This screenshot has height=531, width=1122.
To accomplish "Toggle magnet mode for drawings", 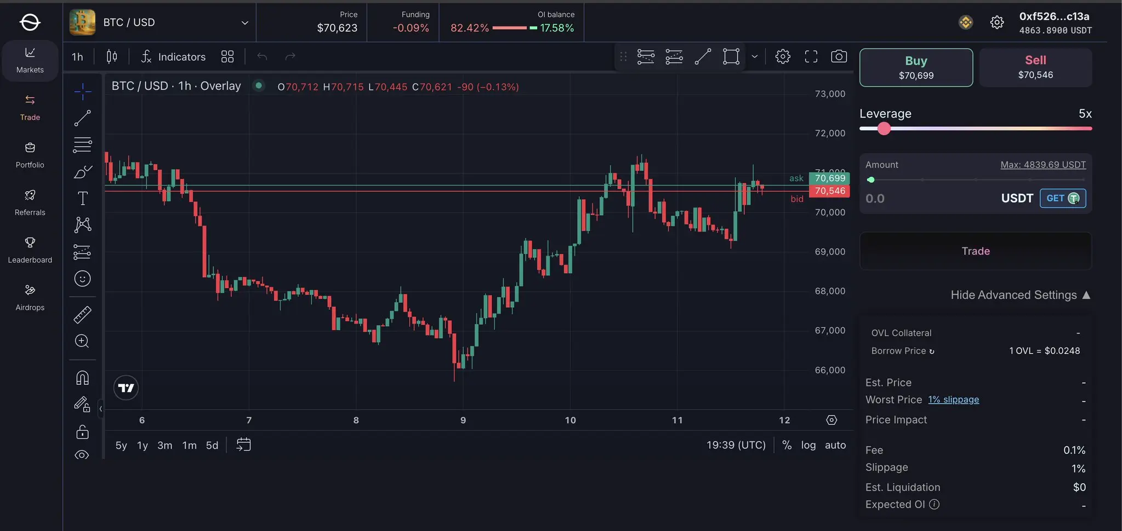I will pyautogui.click(x=83, y=378).
